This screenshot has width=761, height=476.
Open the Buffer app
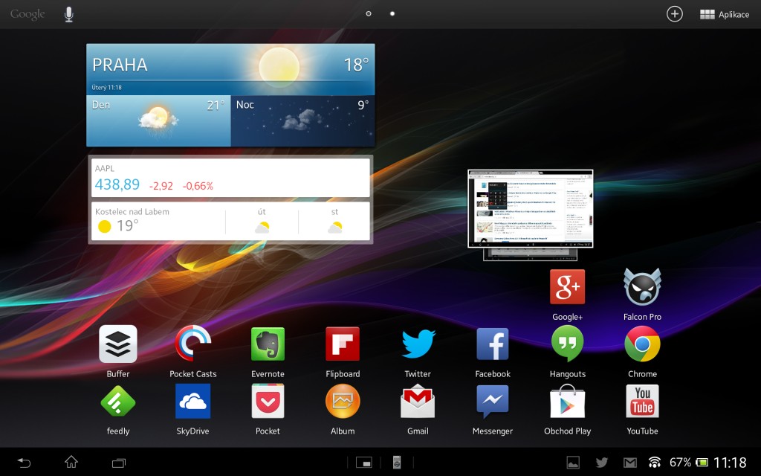pos(118,344)
